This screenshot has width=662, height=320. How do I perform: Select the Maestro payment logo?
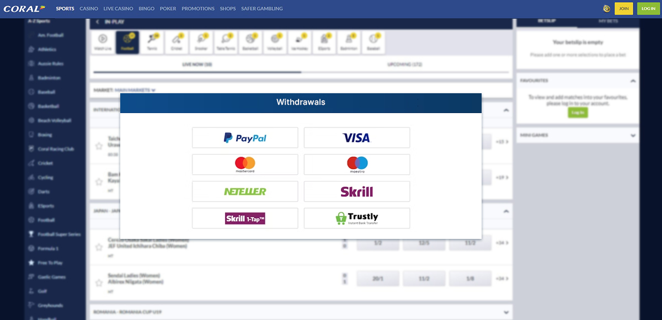pyautogui.click(x=357, y=164)
